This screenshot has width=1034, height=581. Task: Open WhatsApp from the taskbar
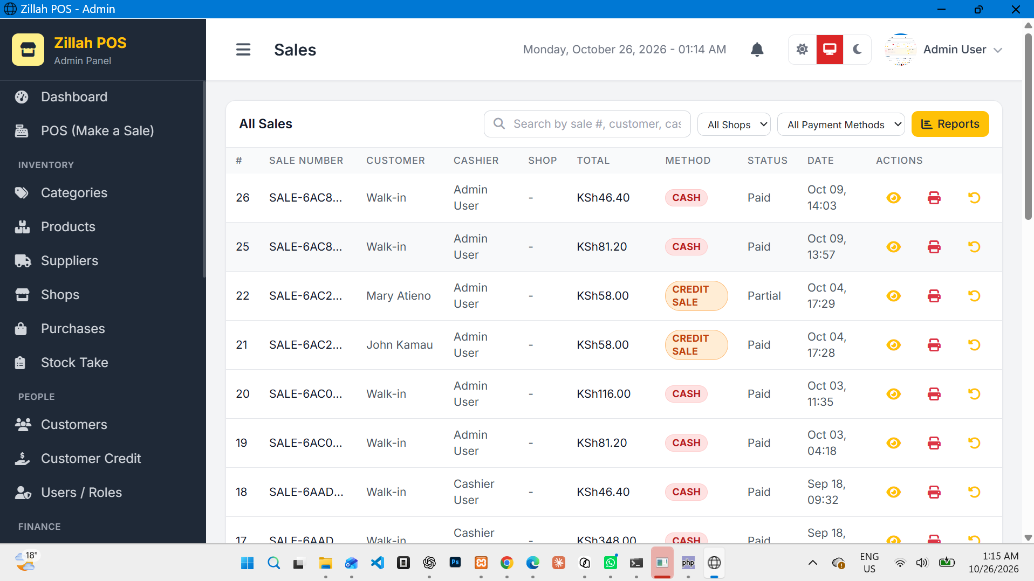(x=610, y=563)
